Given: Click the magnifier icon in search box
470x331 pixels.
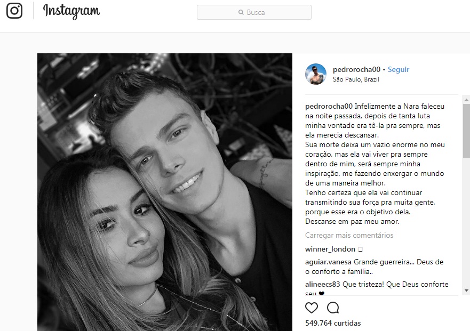Looking at the screenshot, I should [241, 12].
